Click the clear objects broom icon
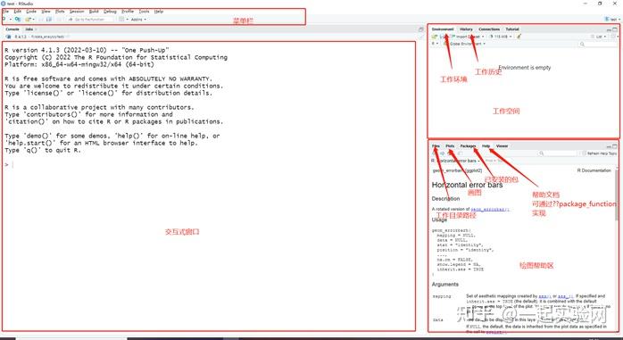The height and width of the screenshot is (340, 623). [x=519, y=37]
